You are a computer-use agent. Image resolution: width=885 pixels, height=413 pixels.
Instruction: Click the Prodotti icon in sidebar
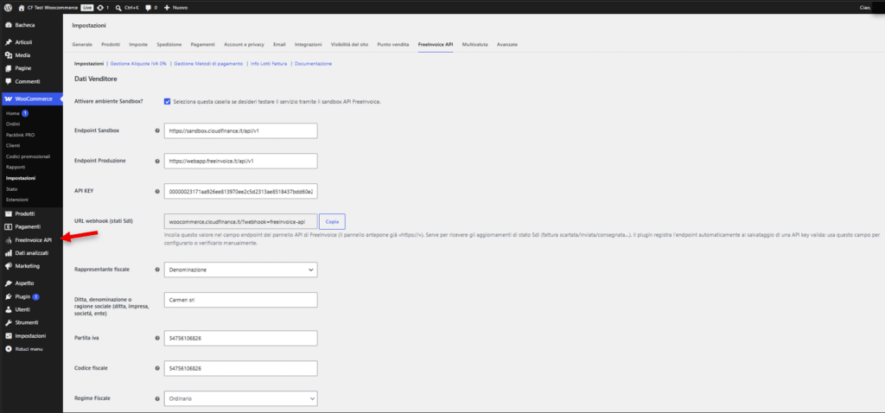click(9, 213)
